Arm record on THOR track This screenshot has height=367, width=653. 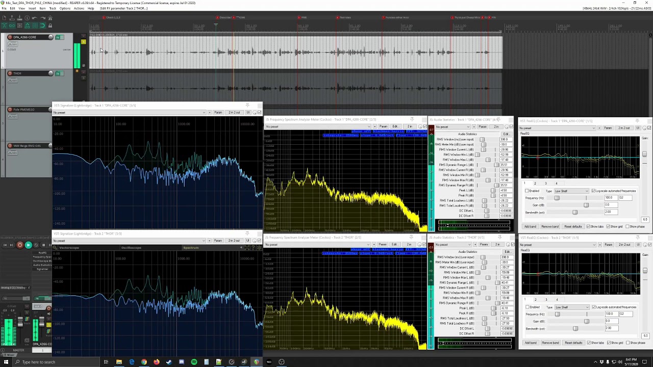[x=10, y=73]
